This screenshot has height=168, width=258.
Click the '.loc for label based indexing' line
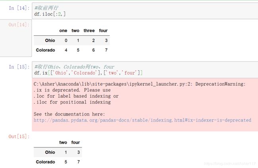(76, 96)
